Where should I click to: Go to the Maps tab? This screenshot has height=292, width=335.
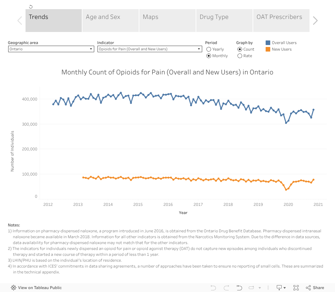[x=167, y=21]
